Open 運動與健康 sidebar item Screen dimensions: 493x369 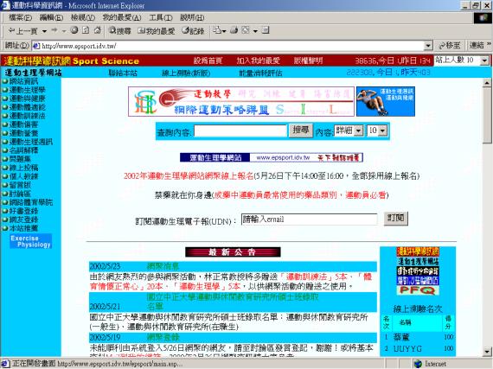[x=27, y=99]
